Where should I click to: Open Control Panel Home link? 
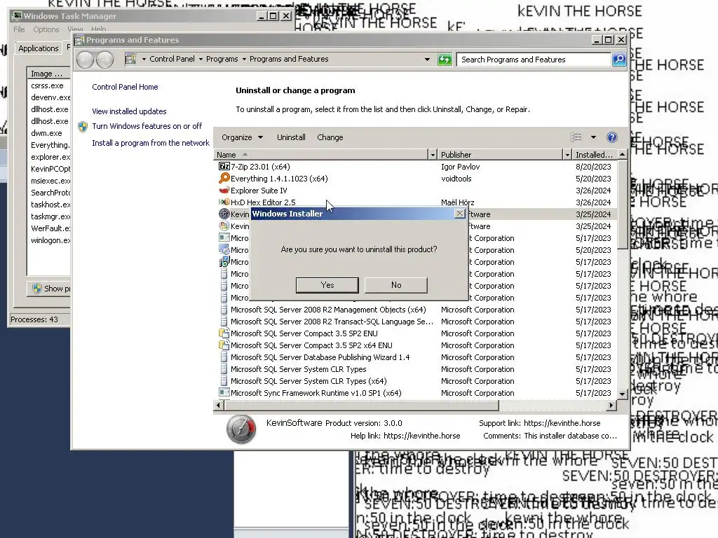pos(125,87)
